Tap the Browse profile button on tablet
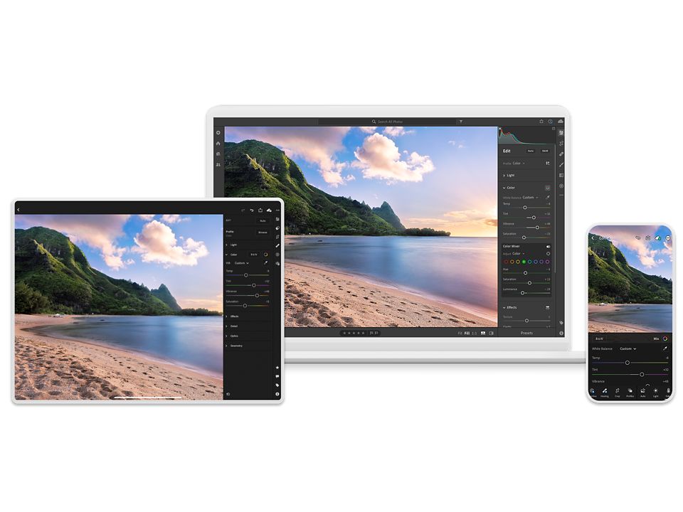The image size is (683, 512). (263, 232)
